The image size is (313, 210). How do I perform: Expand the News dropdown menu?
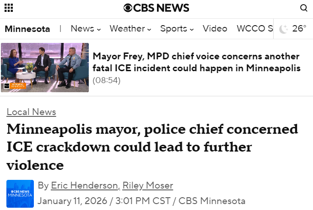86,29
